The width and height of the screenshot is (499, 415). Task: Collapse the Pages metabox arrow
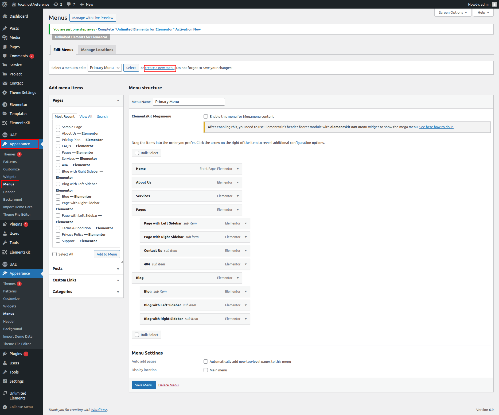click(x=118, y=100)
